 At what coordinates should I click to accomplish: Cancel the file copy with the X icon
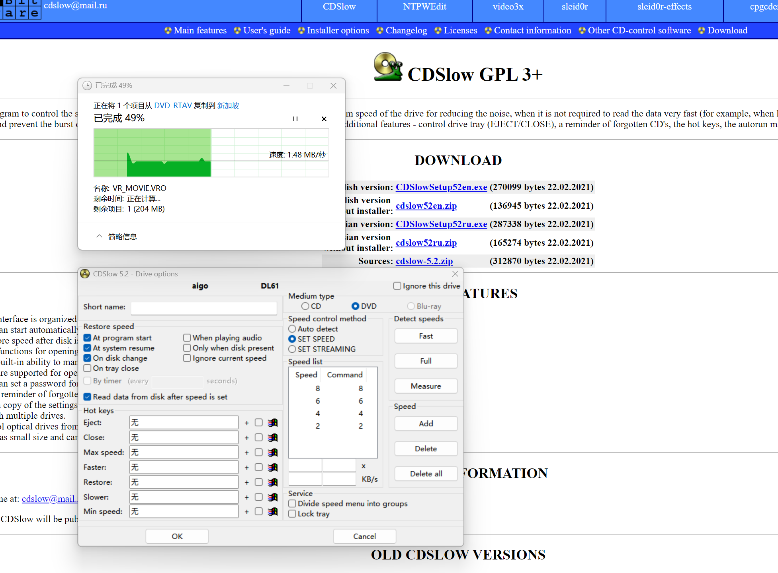point(324,118)
